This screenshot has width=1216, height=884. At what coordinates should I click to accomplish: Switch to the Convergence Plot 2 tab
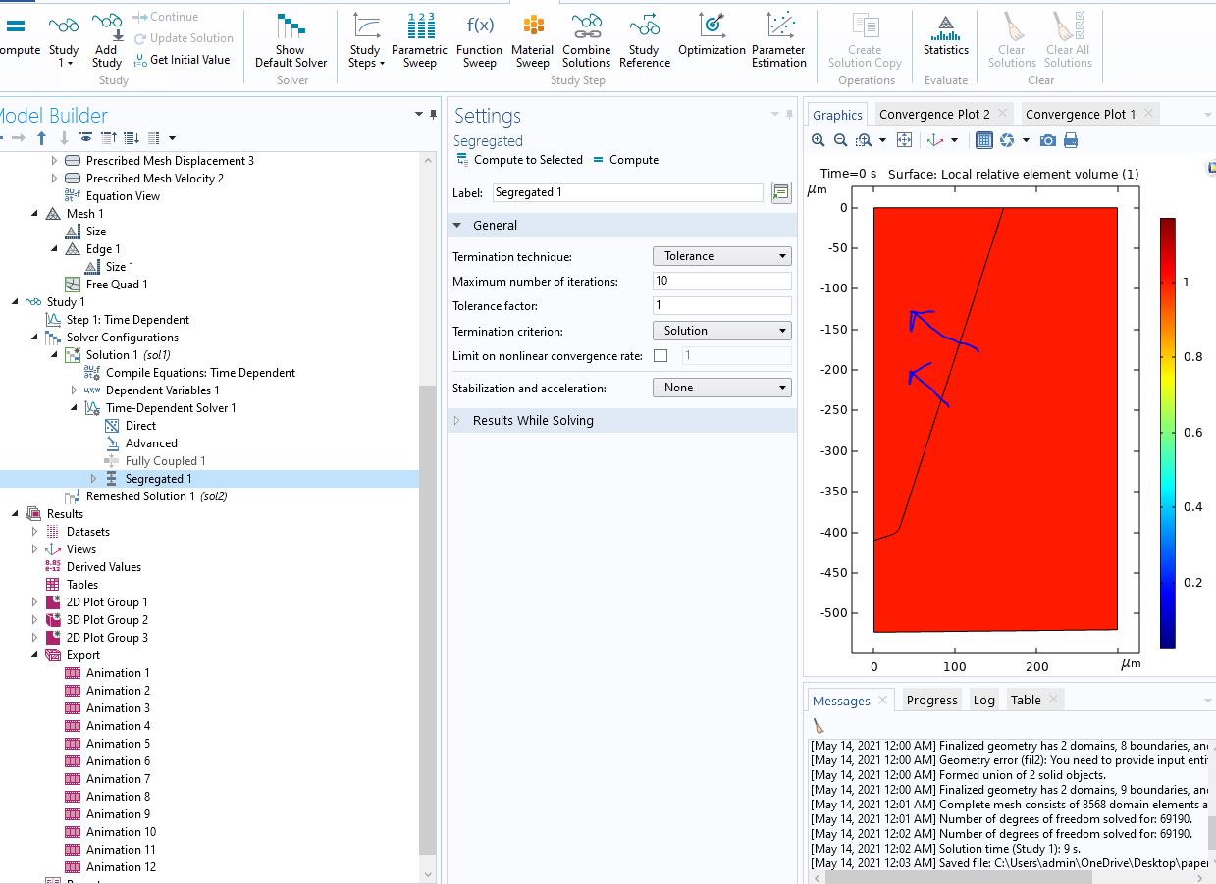[x=934, y=114]
